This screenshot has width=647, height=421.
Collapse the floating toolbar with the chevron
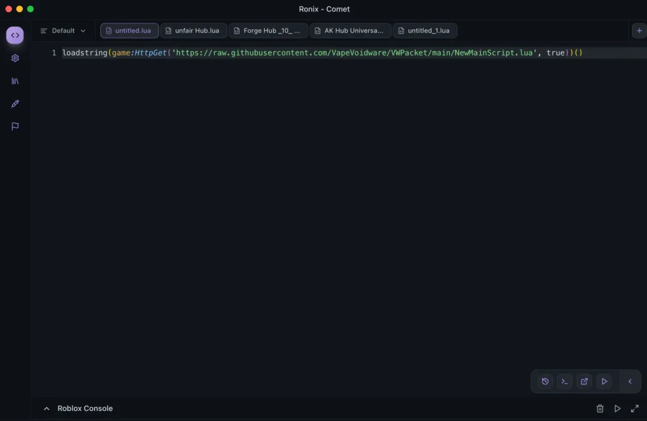629,381
